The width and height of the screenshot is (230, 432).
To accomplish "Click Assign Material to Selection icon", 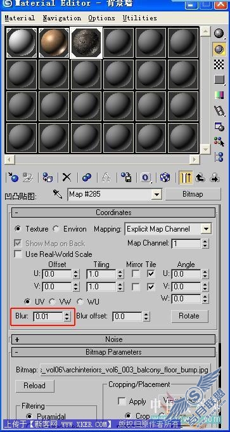I will 48,177.
